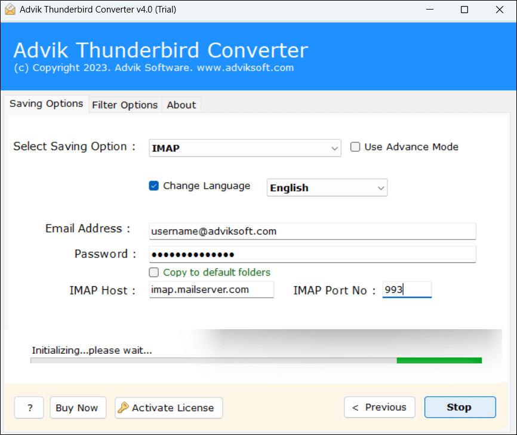Click the green conversion progress bar

pos(439,360)
